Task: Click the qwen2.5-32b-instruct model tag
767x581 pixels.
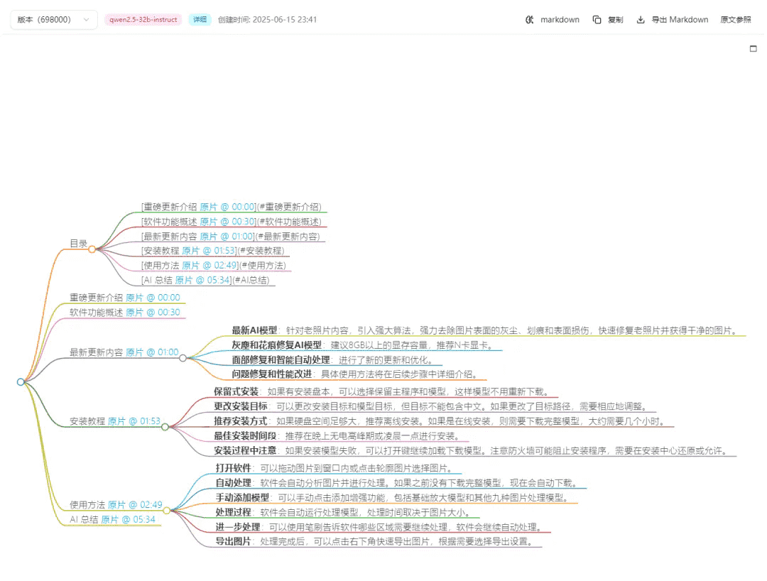Action: [143, 20]
